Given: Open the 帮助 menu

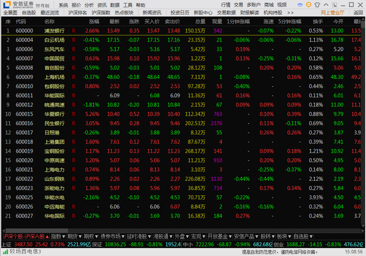Looking at the screenshot, I should [x=140, y=5].
